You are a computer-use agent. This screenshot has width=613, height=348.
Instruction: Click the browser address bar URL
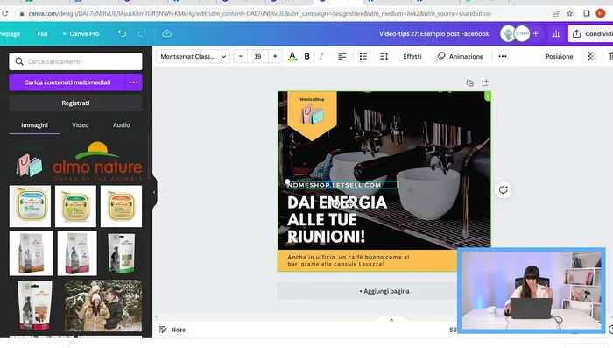tap(259, 13)
